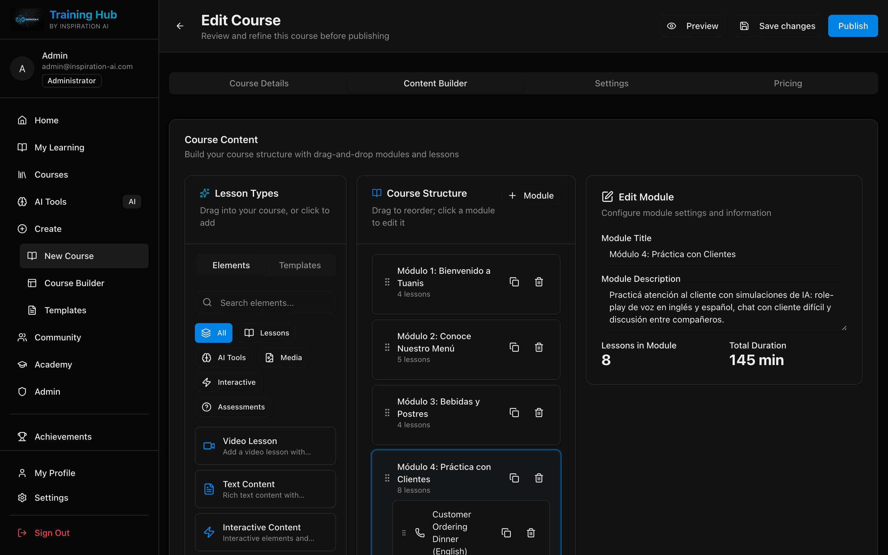
Task: Filter elements by Interactive
Action: click(x=228, y=382)
